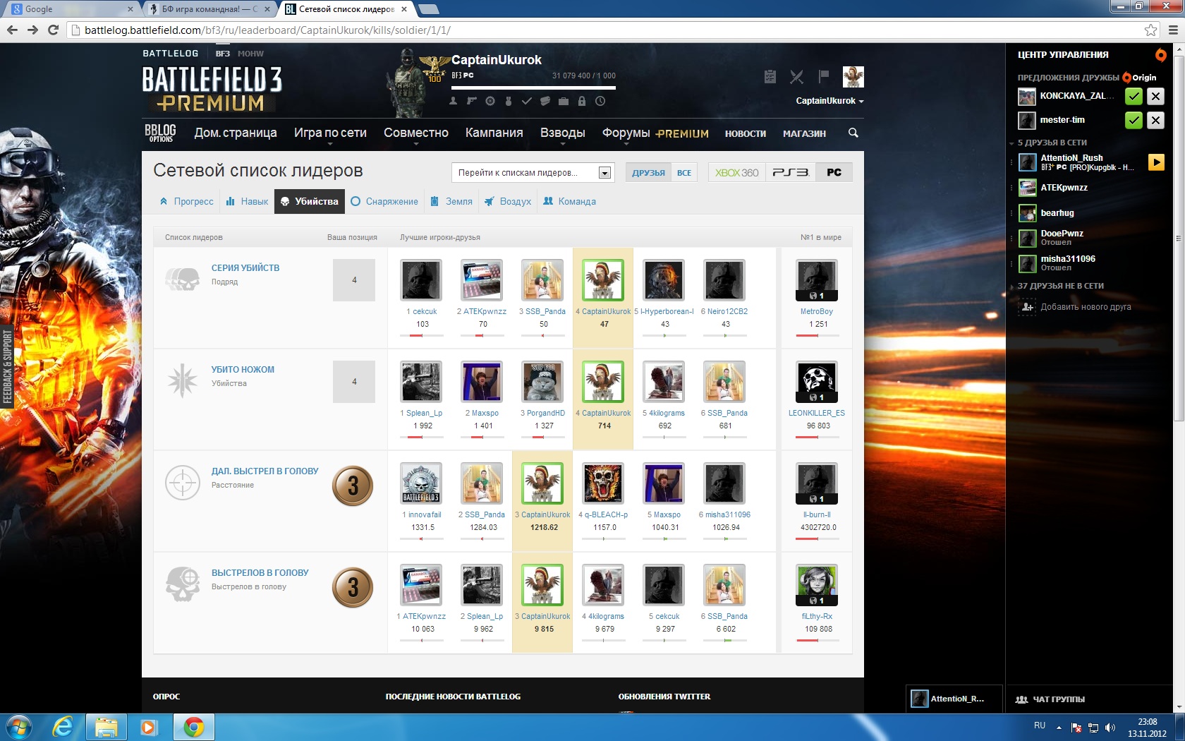Click the Battlefield 3 Premium logo
The height and width of the screenshot is (741, 1185).
212,89
